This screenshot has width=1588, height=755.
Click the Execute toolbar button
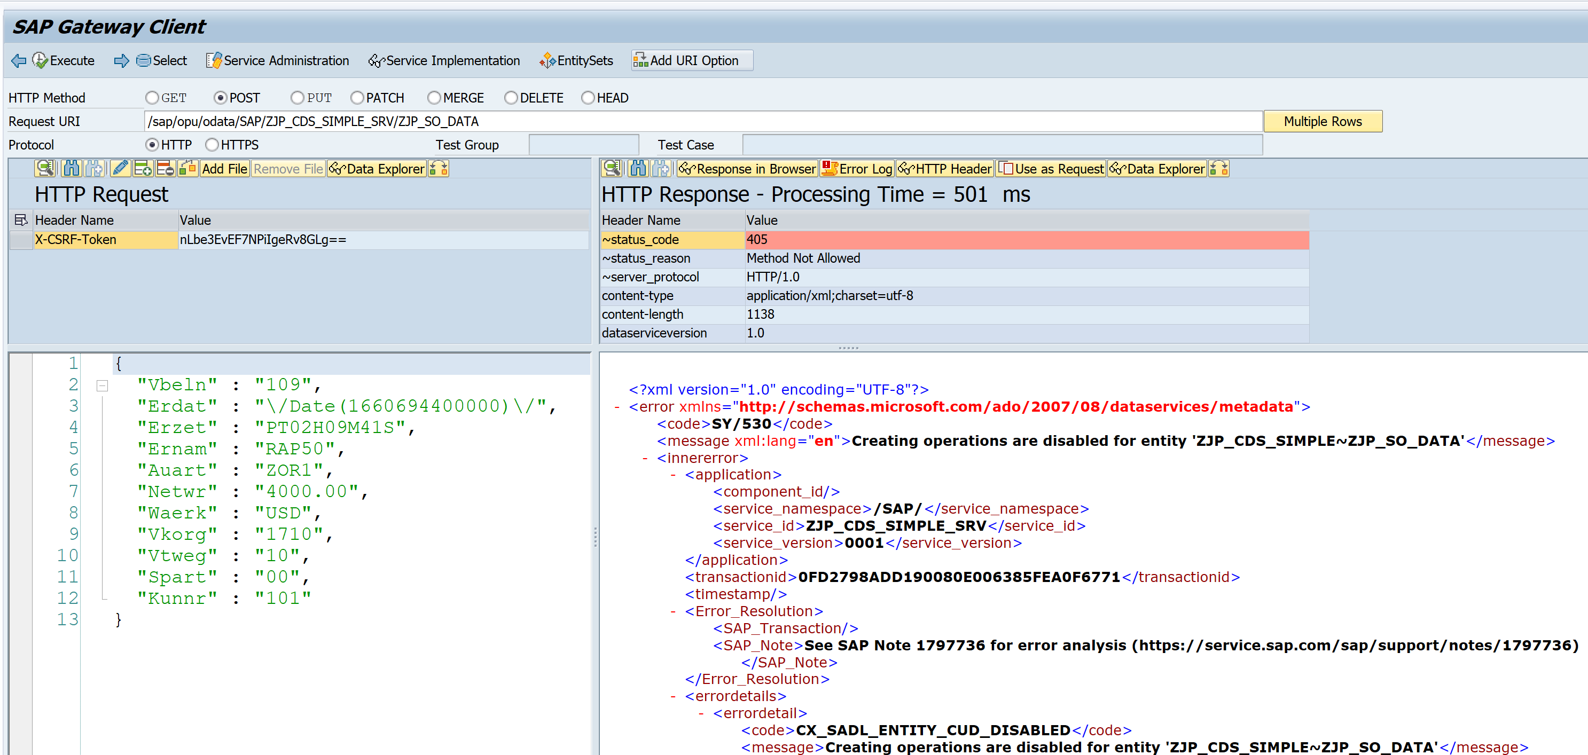[64, 60]
